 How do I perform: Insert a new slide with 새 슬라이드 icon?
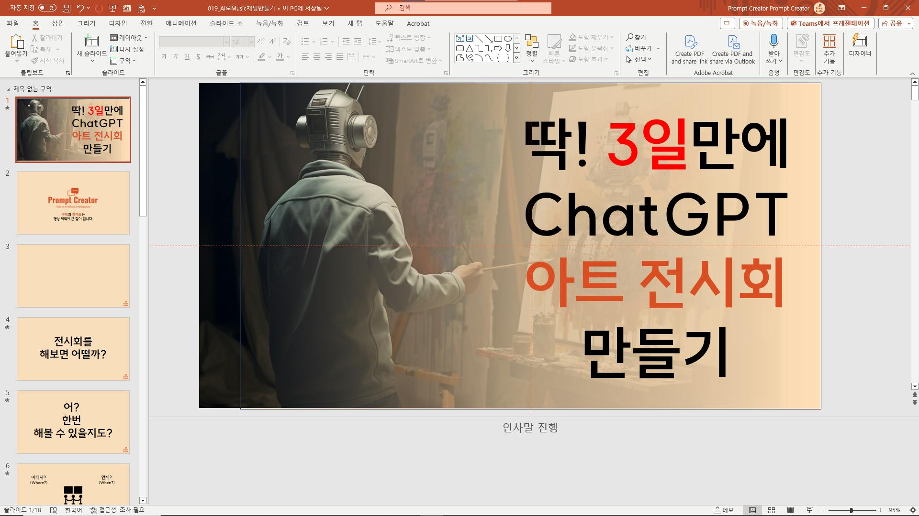coord(91,41)
